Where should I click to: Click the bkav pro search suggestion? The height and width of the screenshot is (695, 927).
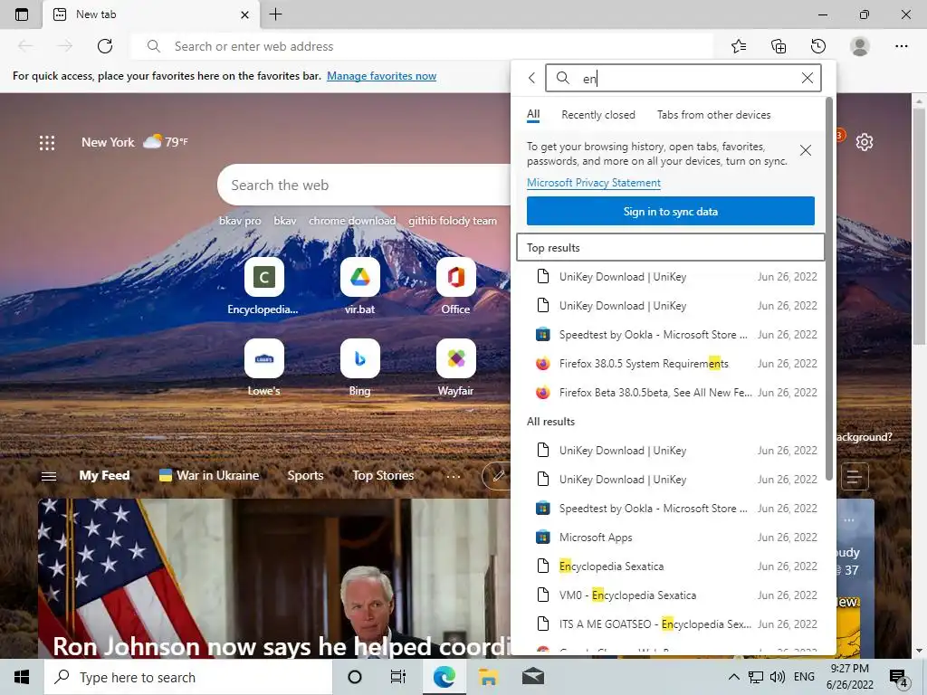tap(240, 221)
